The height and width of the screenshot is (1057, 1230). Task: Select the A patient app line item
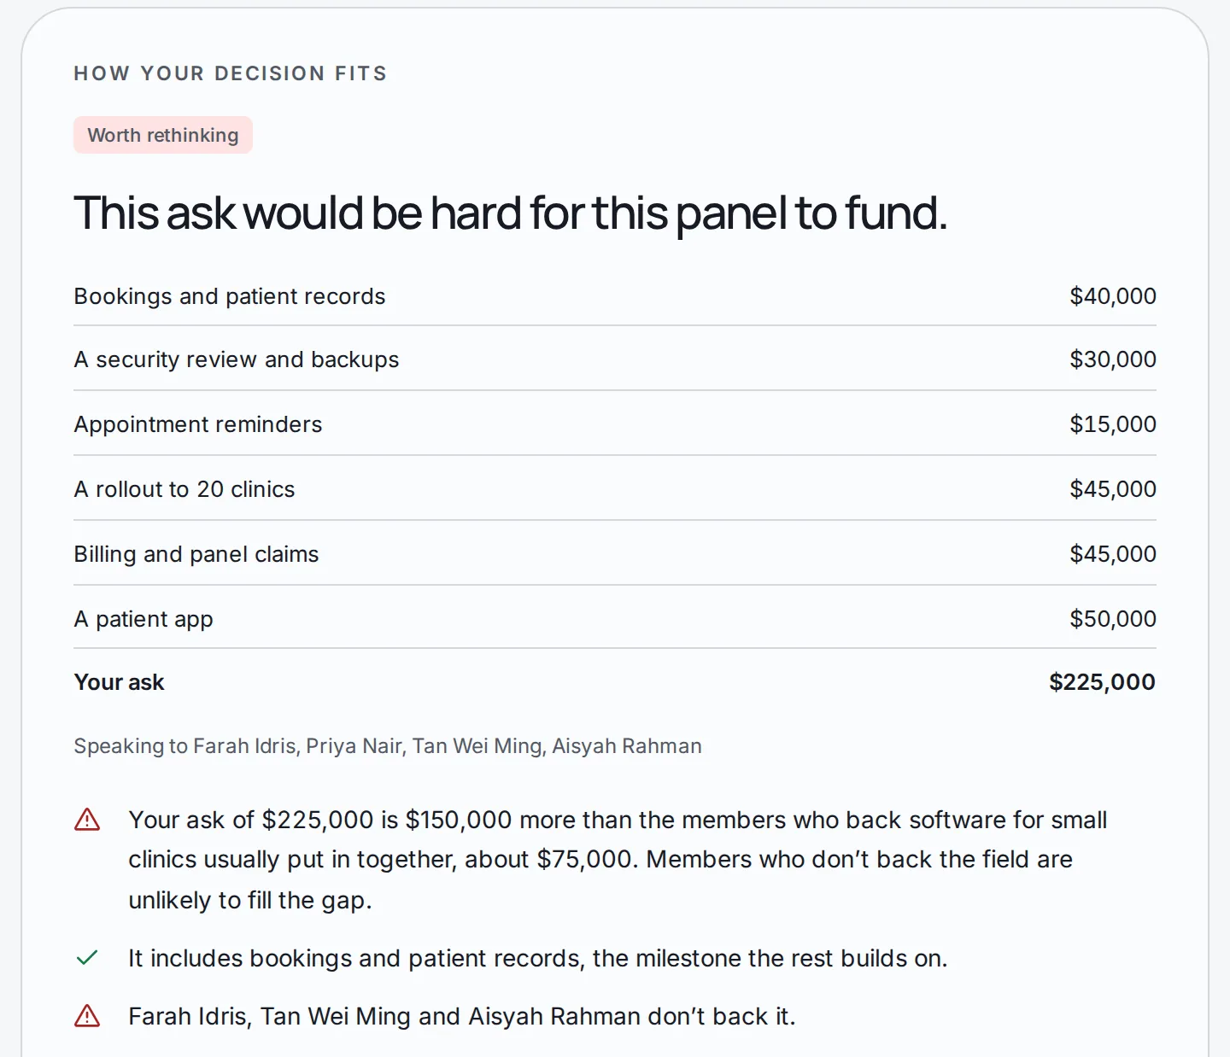[x=615, y=618]
